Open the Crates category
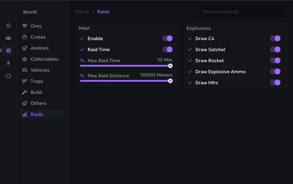 (x=38, y=37)
